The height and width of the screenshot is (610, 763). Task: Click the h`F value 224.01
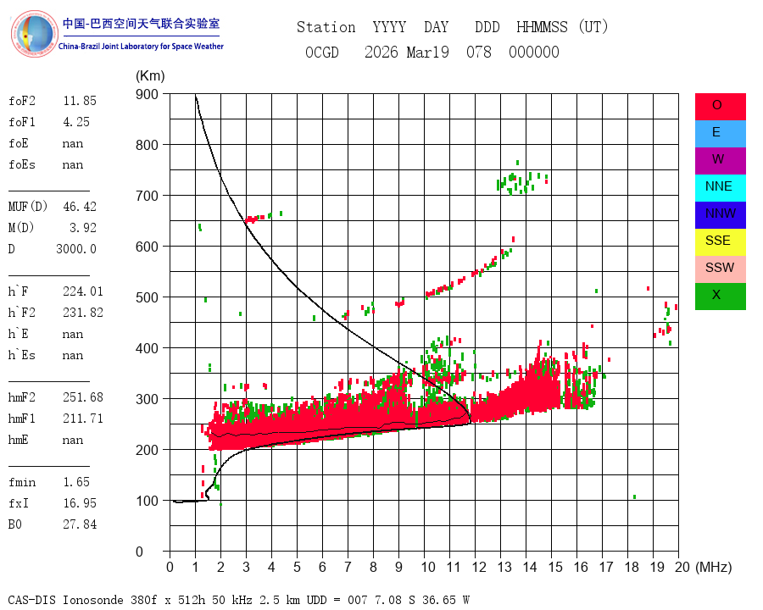pos(83,291)
